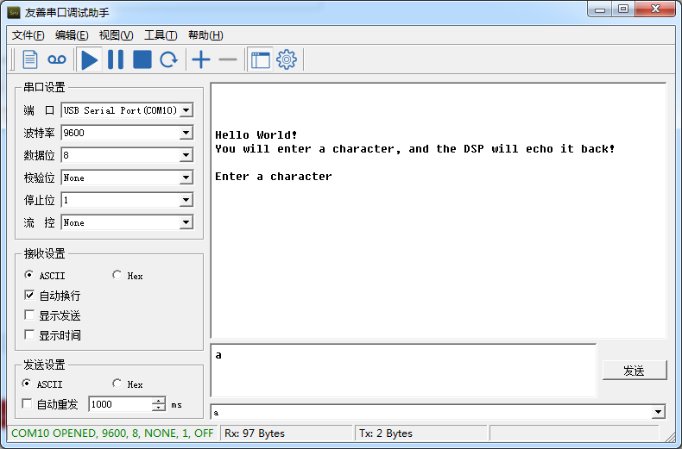This screenshot has width=682, height=449.
Task: Click the refresh circular arrow icon
Action: [x=168, y=59]
